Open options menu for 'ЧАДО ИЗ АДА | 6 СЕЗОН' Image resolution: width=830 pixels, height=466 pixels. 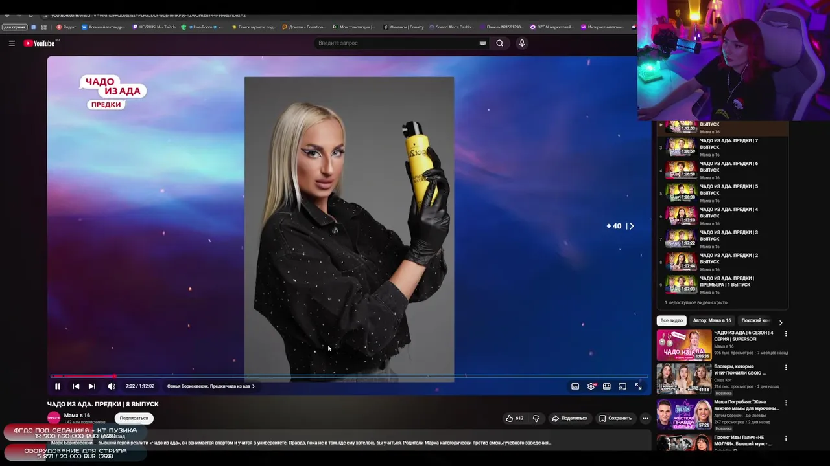(786, 334)
